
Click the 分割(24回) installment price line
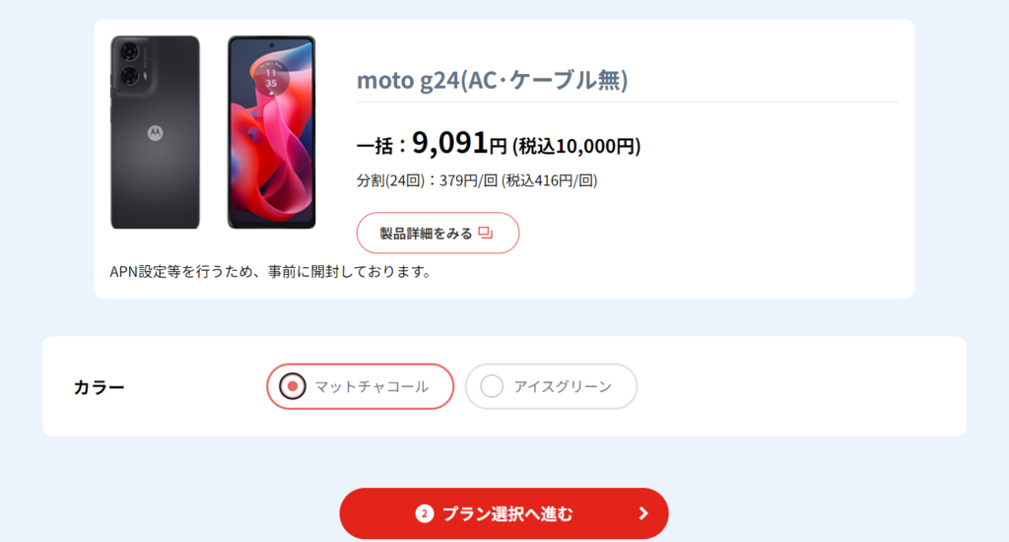[477, 180]
